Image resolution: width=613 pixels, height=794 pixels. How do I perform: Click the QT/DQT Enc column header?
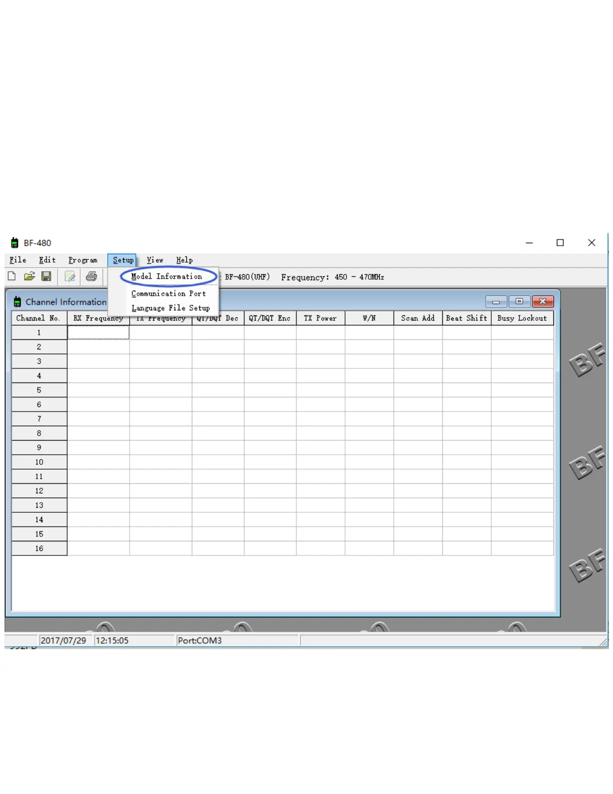[x=270, y=318]
